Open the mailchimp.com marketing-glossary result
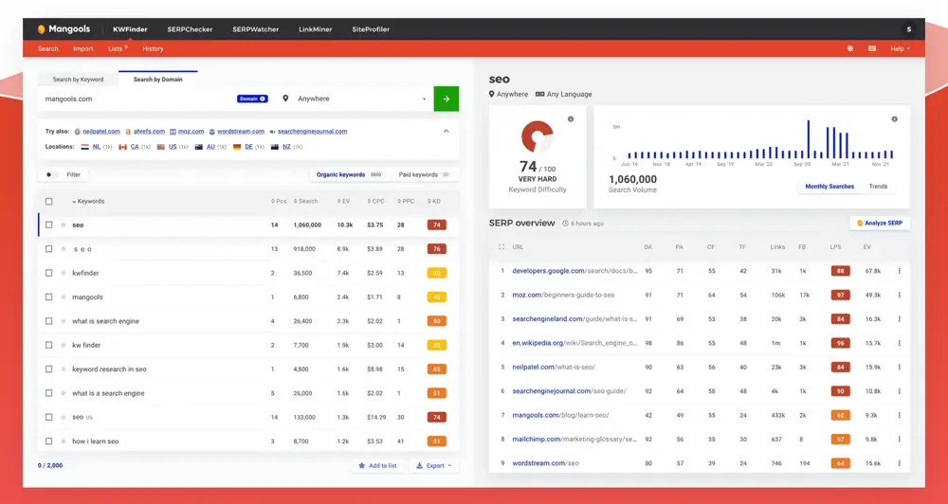Screen dimensions: 948x504 pos(574,440)
